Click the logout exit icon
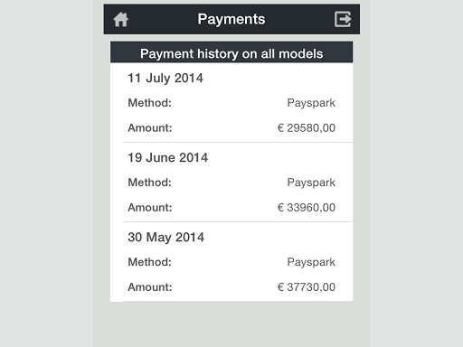Screen dimensions: 463x347 click(x=343, y=19)
